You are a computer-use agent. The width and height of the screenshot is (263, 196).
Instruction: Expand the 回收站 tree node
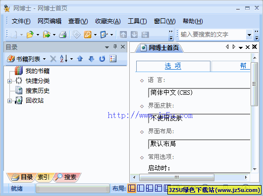pos(9,101)
